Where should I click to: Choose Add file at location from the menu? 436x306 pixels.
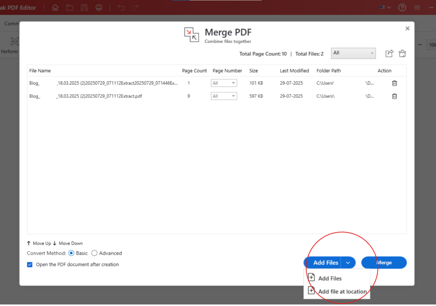click(x=342, y=291)
